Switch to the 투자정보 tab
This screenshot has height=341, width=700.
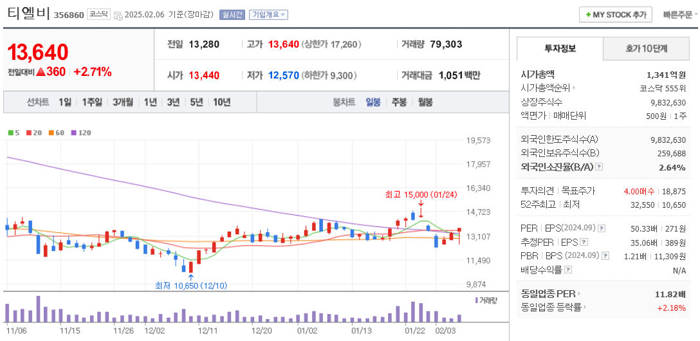[560, 49]
